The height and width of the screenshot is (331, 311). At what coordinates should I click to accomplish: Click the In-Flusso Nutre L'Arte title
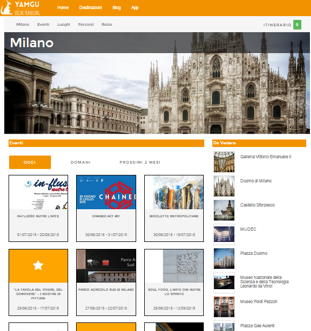coord(38,216)
